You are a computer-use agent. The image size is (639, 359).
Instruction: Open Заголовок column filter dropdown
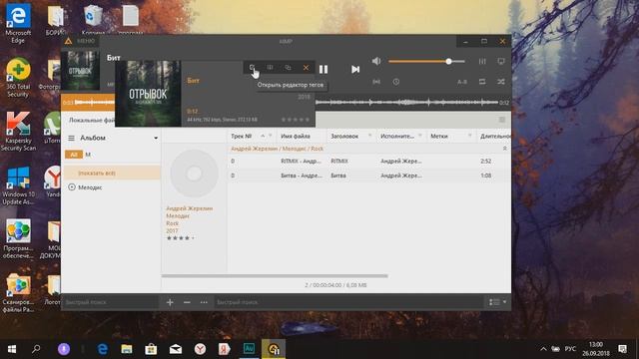[370, 136]
